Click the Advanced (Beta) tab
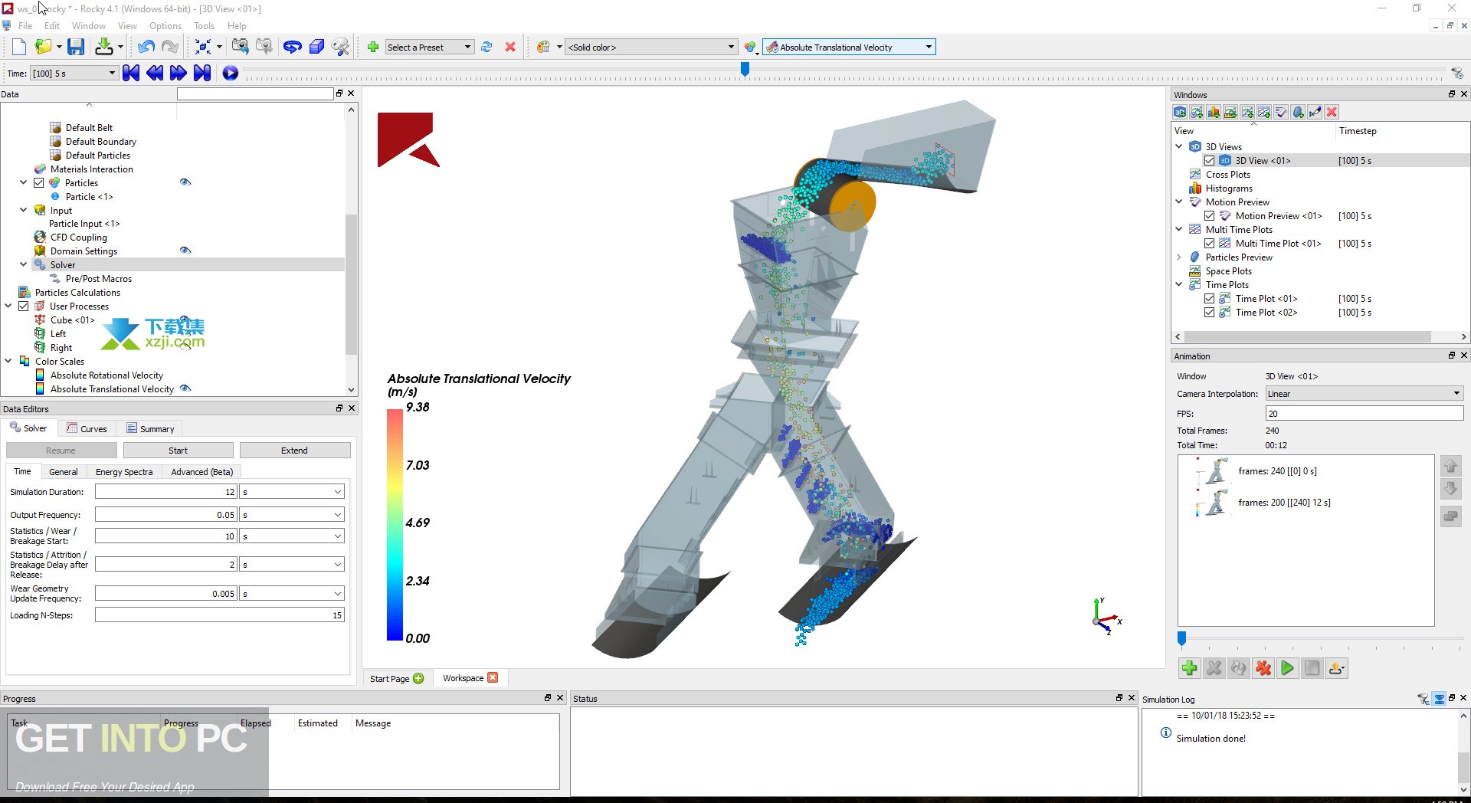 pos(201,472)
